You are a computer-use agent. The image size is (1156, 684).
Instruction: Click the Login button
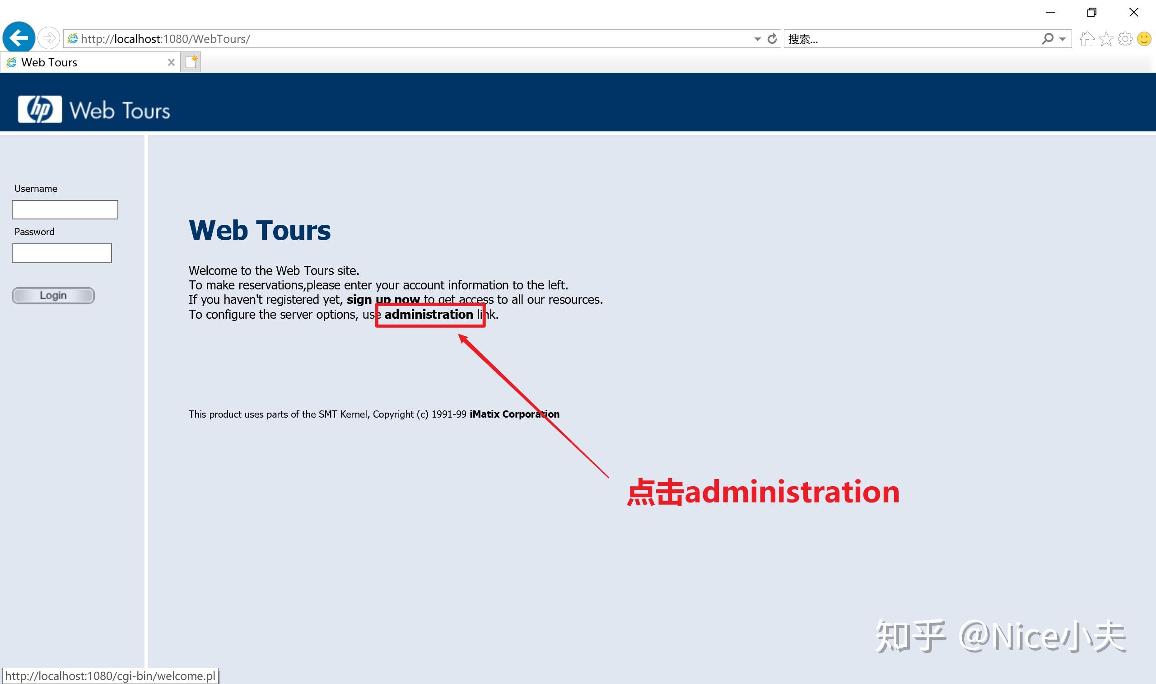(53, 295)
